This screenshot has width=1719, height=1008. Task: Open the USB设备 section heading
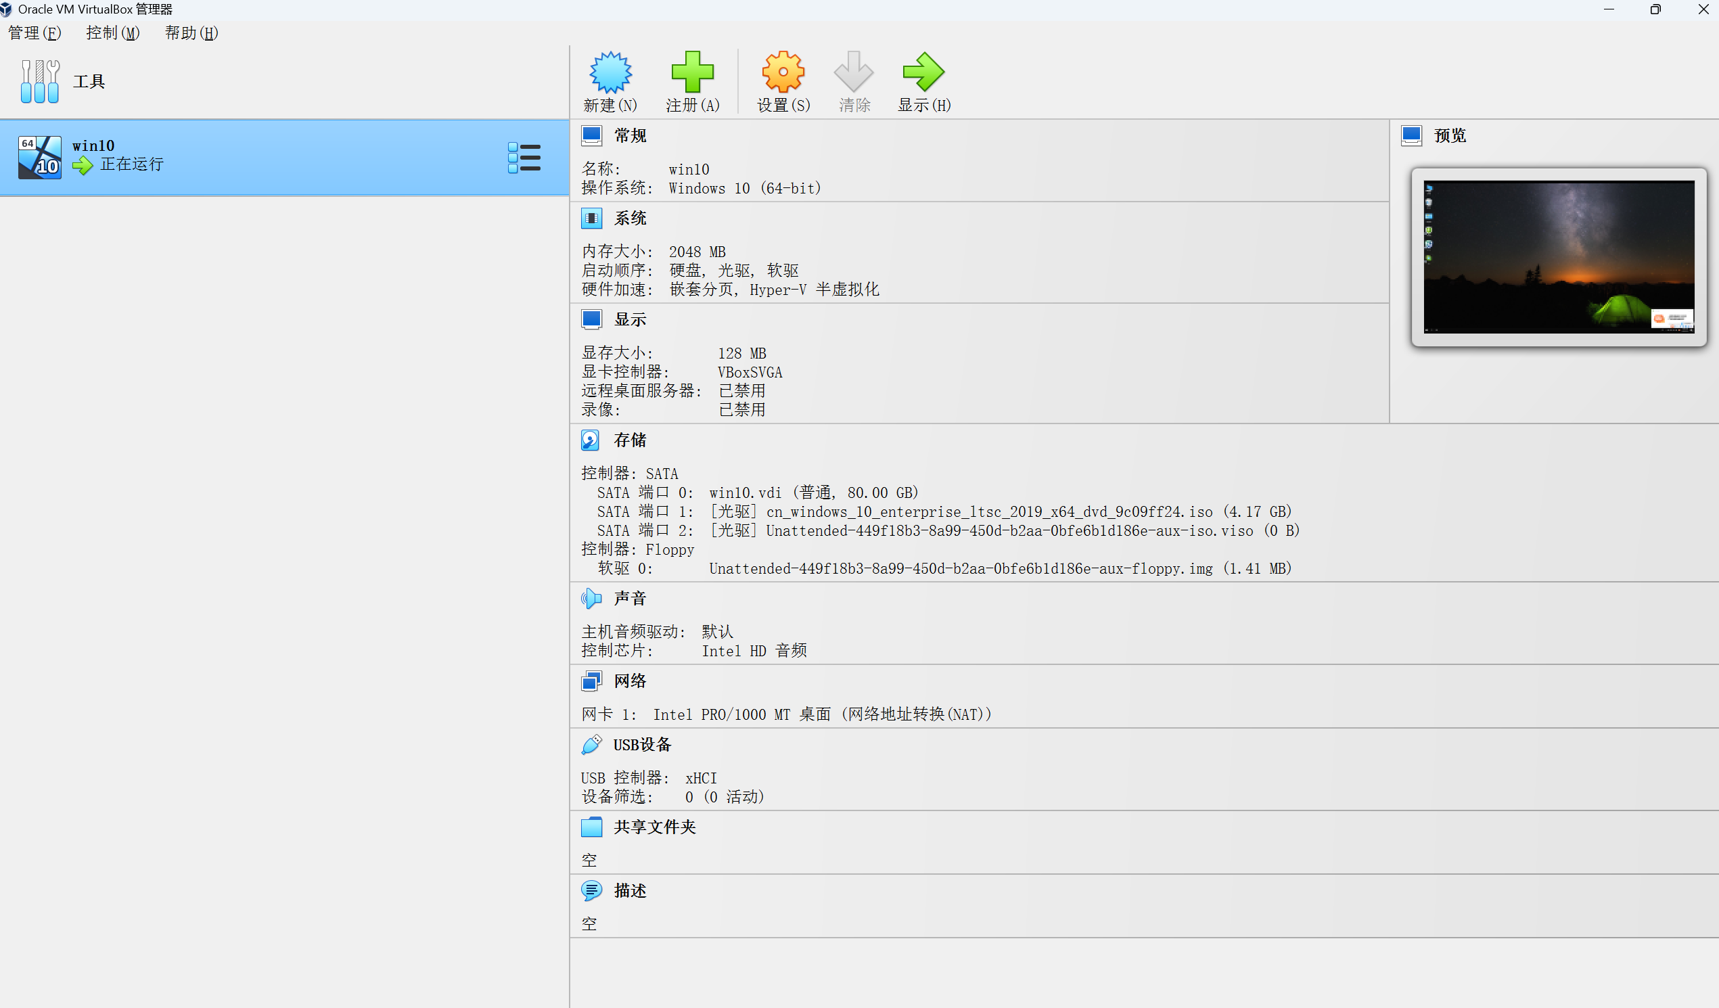(x=642, y=745)
